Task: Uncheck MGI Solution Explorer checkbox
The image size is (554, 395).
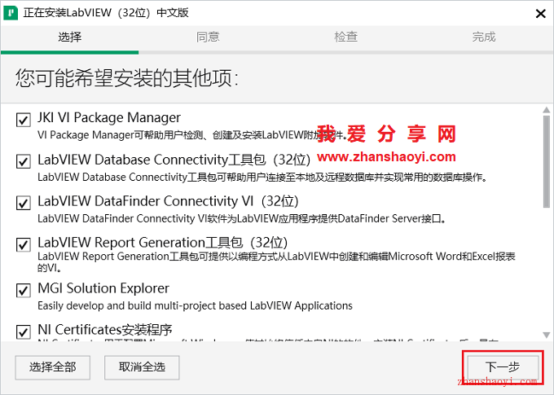Action: pyautogui.click(x=24, y=291)
